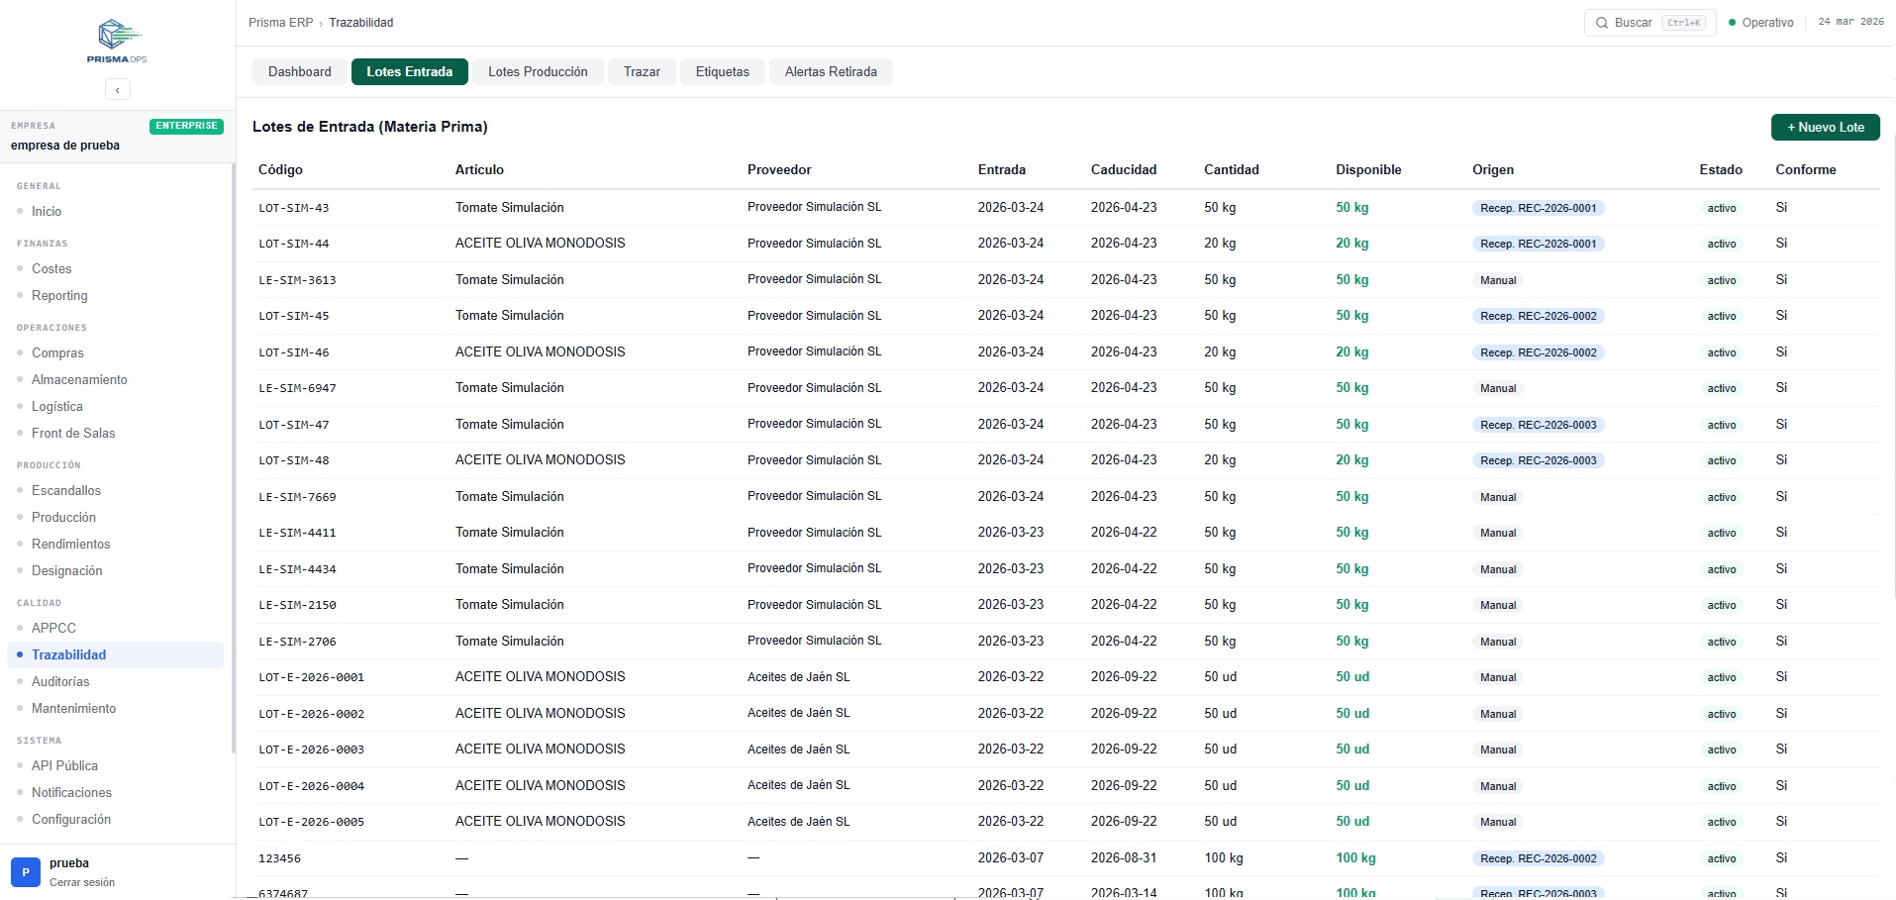1896x900 pixels.
Task: Select the Trazar tab
Action: coord(642,72)
